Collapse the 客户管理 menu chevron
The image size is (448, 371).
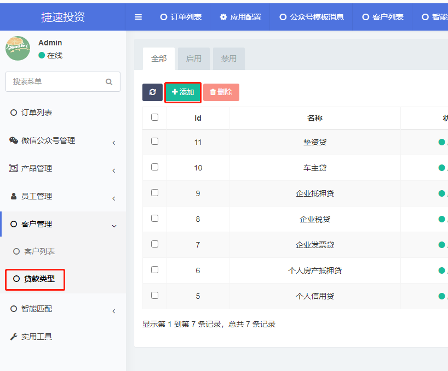(x=114, y=226)
